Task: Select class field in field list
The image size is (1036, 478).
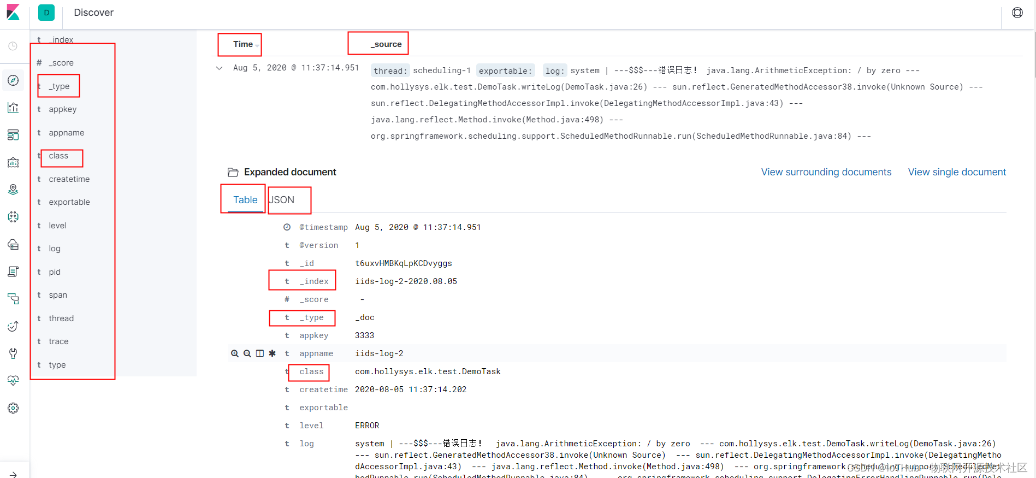Action: coord(58,156)
